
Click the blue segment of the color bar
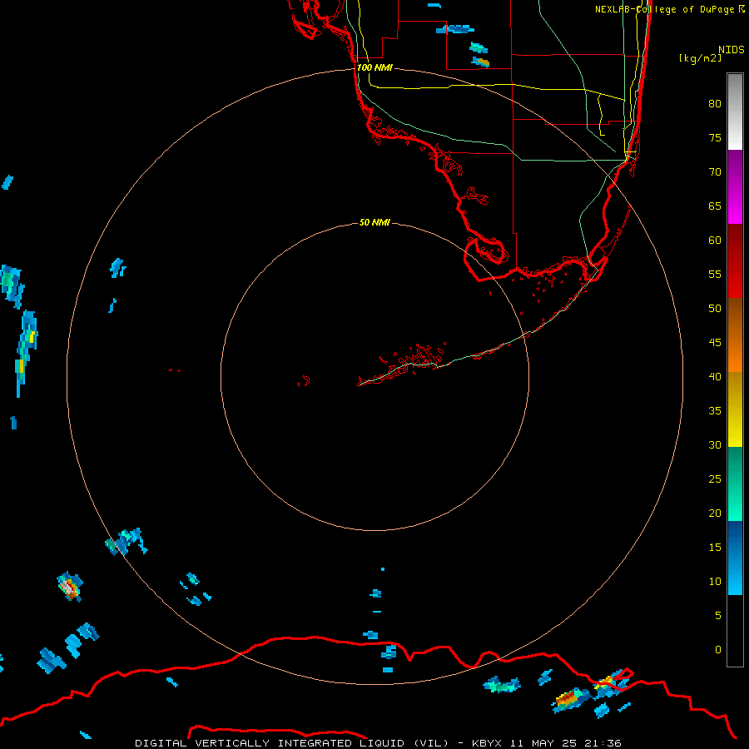coord(735,558)
